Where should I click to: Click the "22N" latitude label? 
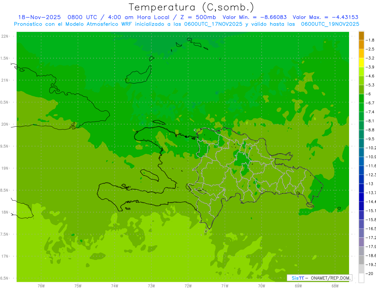tap(5, 36)
